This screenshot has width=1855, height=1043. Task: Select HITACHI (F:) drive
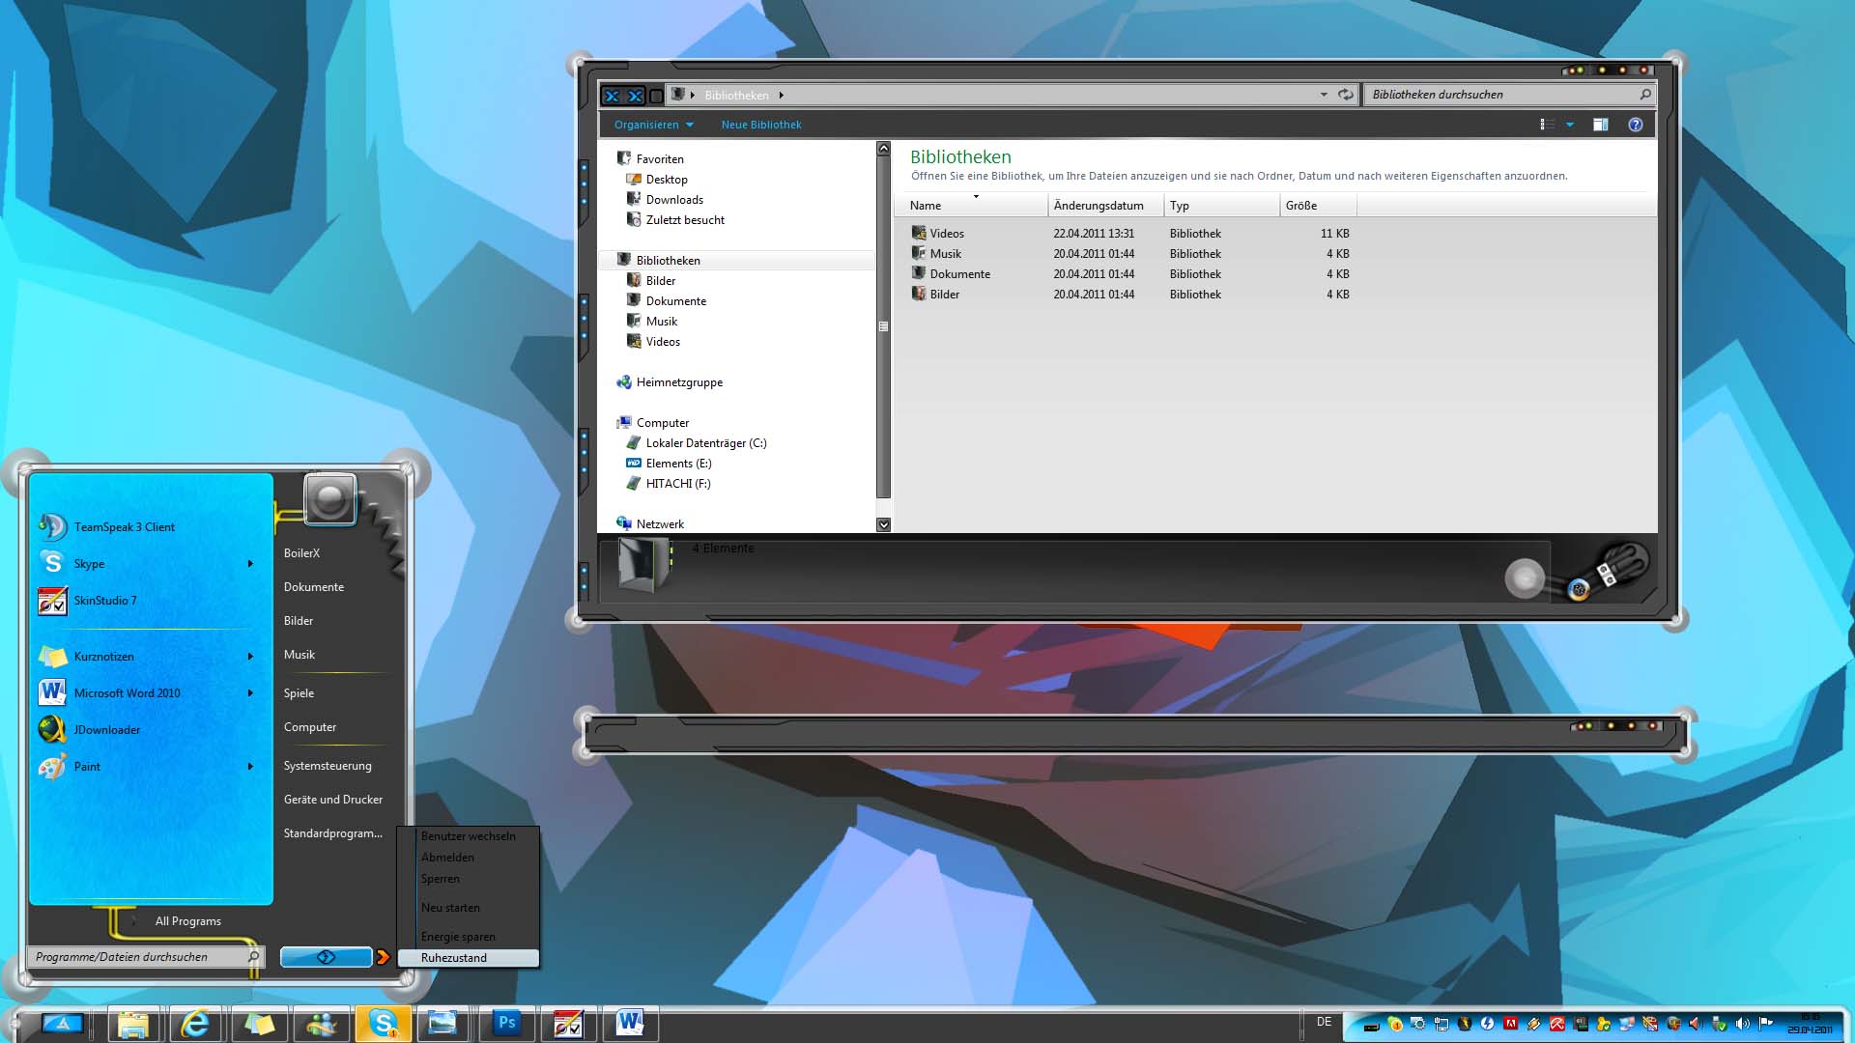coord(668,484)
